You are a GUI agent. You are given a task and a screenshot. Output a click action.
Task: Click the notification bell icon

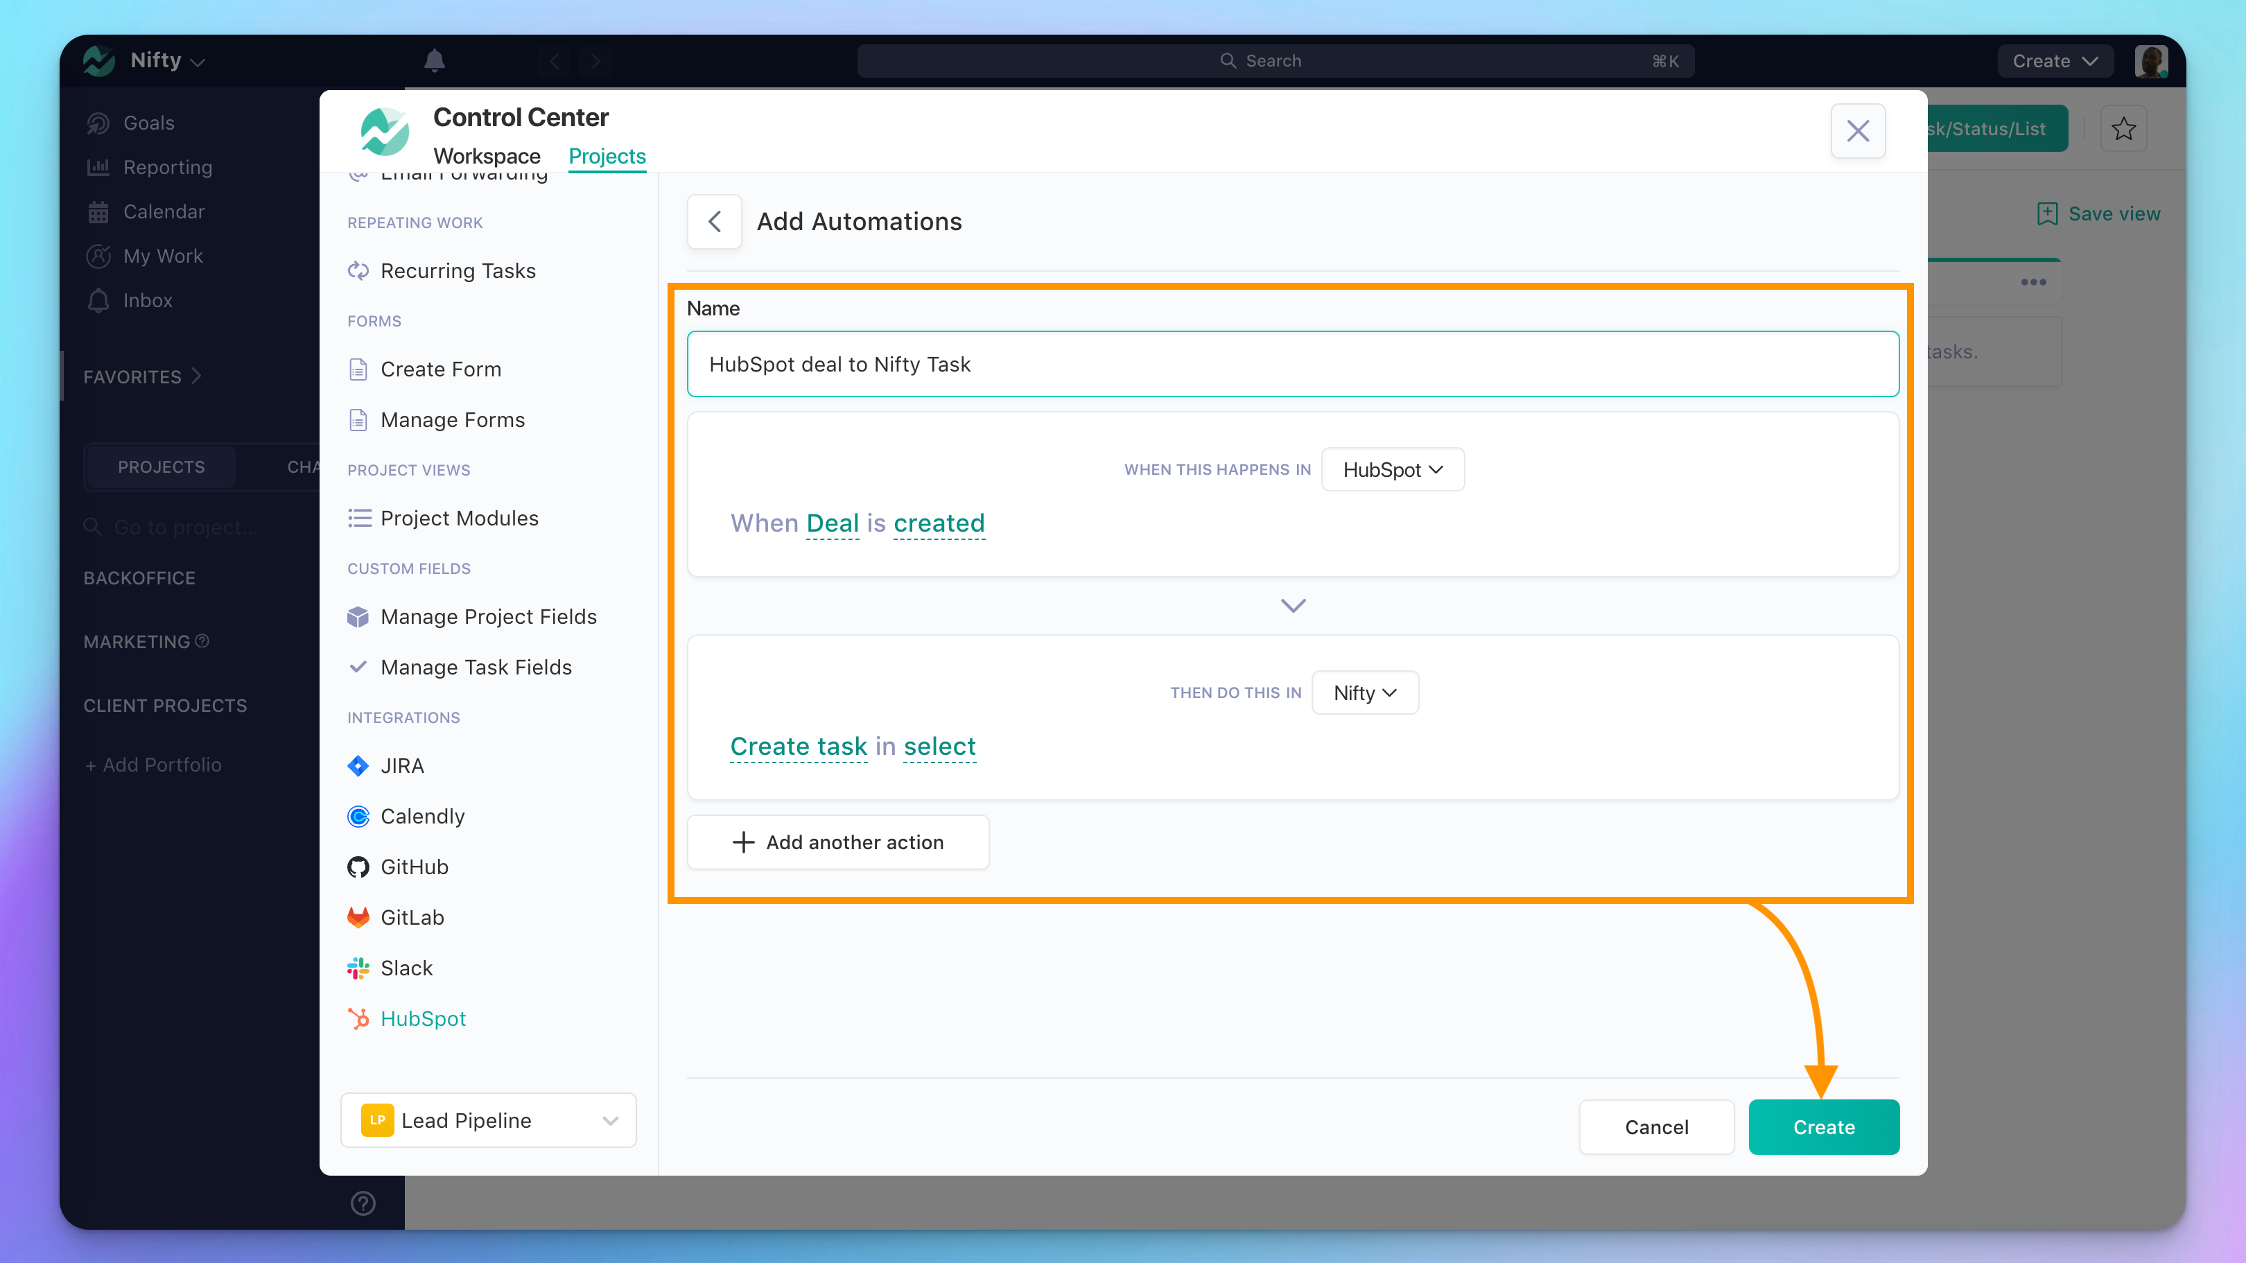click(x=434, y=60)
